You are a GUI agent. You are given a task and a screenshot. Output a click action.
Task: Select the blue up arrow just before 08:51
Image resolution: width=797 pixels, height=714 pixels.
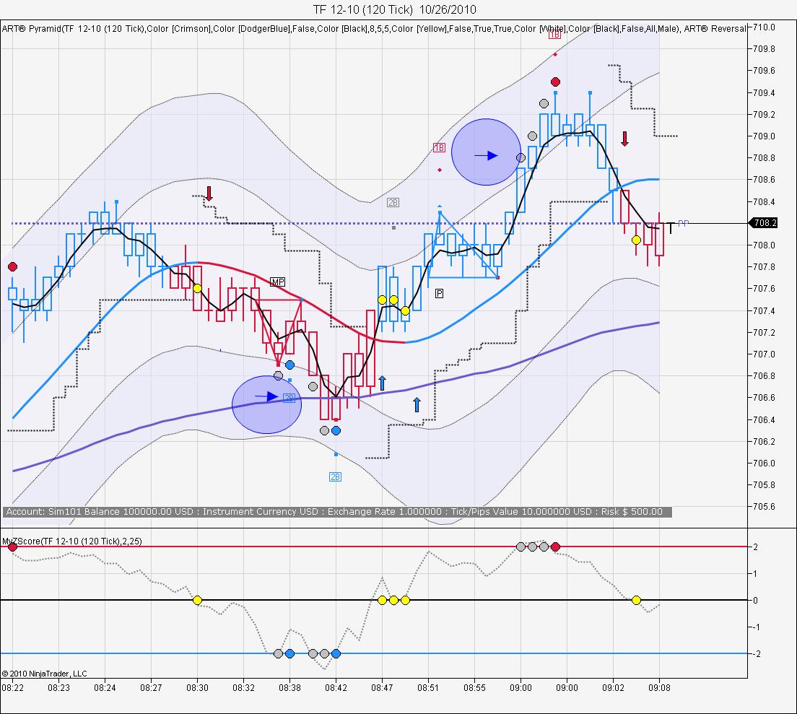[x=417, y=404]
